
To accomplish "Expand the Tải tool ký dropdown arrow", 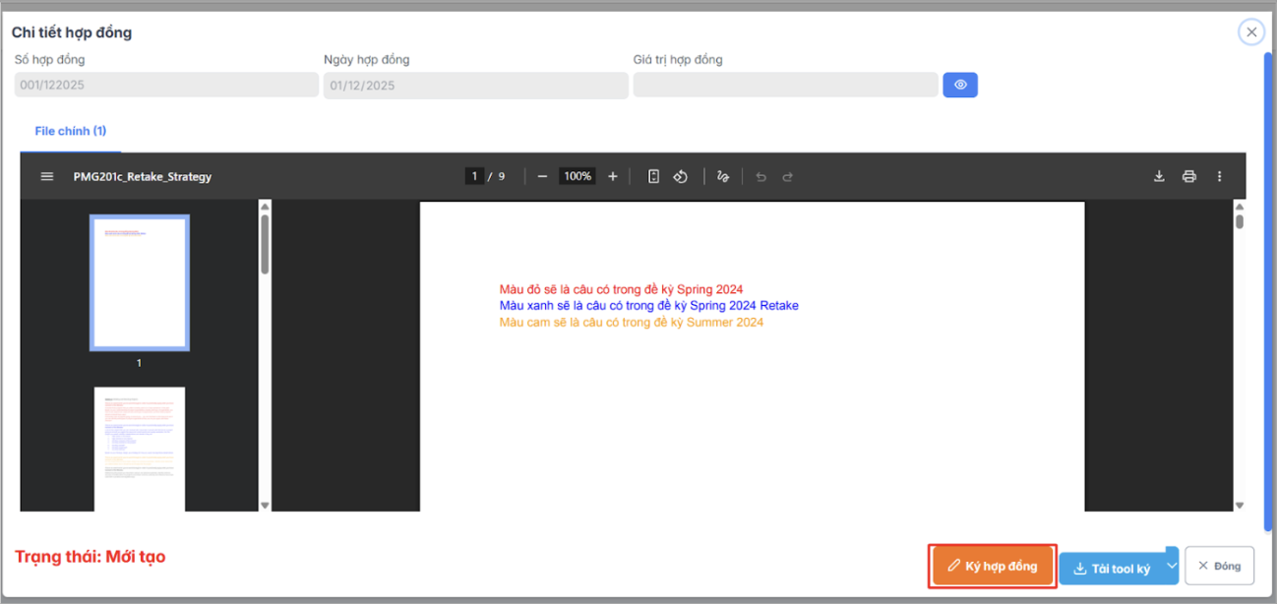I will point(1171,566).
